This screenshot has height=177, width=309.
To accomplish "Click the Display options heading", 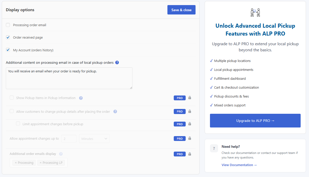I will [20, 10].
